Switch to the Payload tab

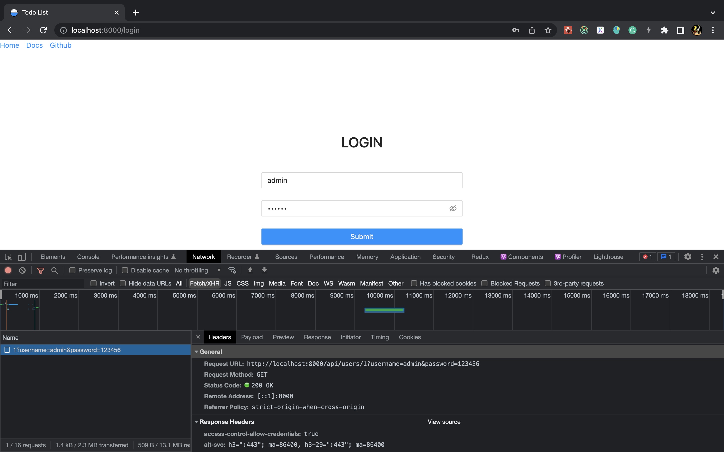coord(252,337)
